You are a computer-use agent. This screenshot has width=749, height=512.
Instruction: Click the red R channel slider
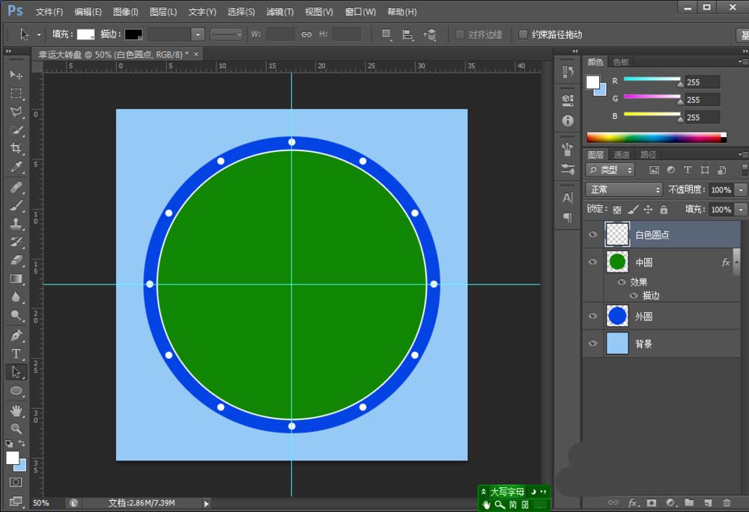[652, 81]
